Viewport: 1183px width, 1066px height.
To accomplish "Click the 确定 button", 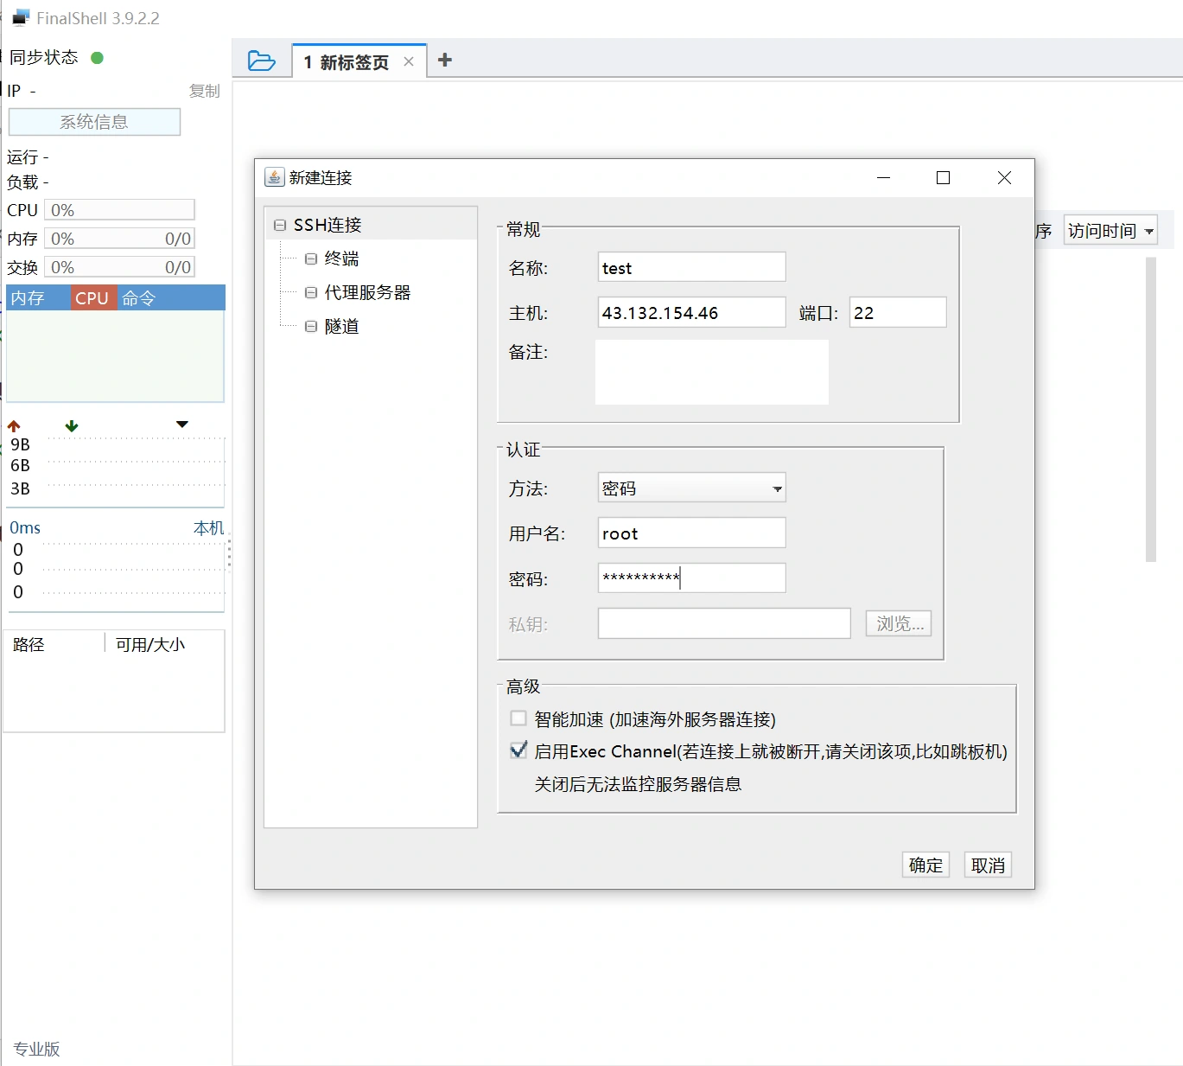I will (925, 865).
